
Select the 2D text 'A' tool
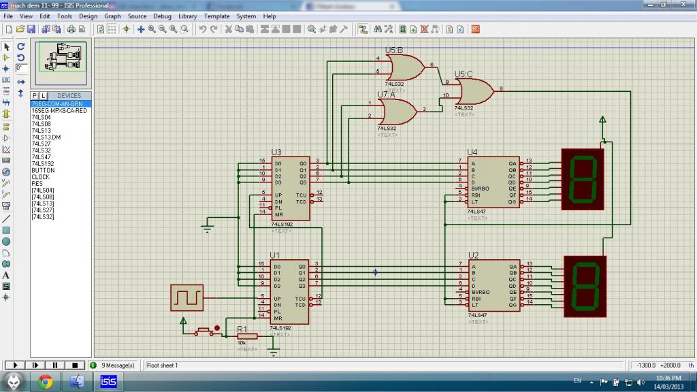click(6, 275)
